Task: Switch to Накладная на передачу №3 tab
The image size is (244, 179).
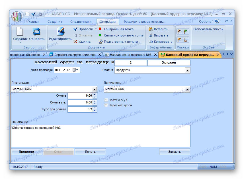Action: 131,55
